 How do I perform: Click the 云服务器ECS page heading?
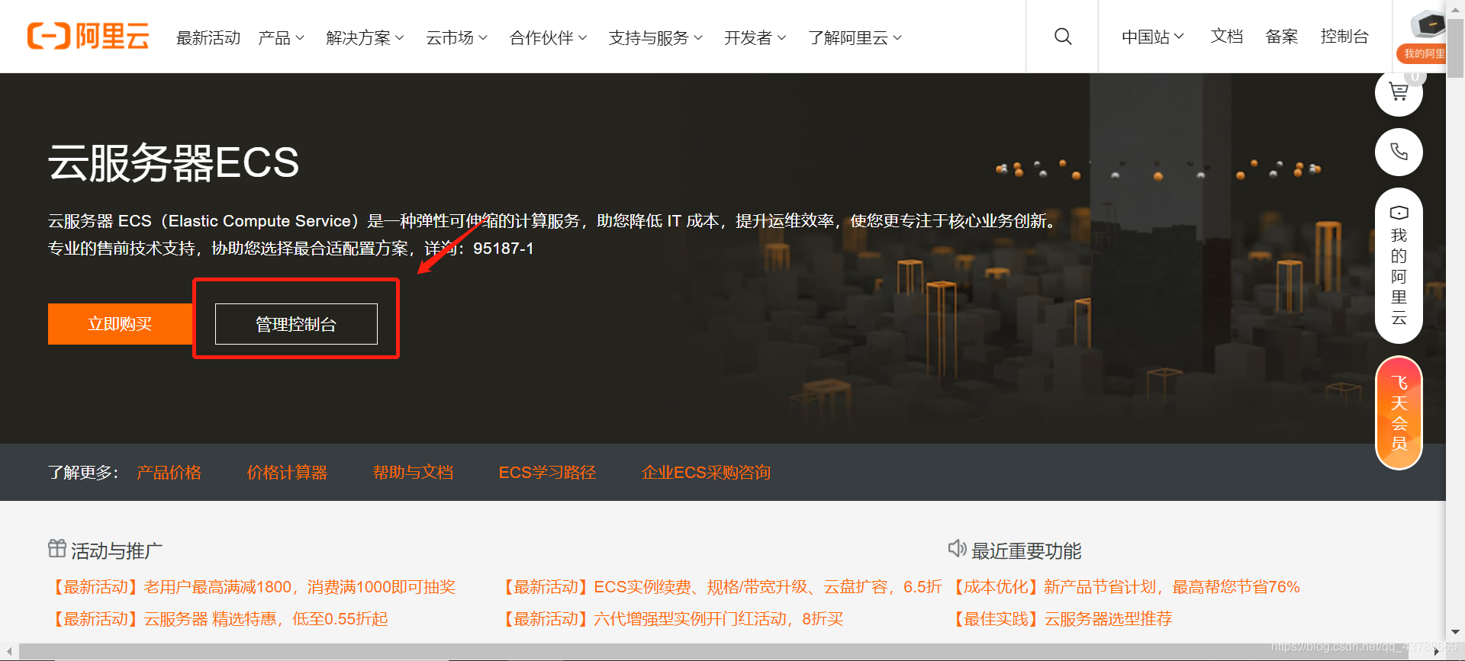point(174,162)
